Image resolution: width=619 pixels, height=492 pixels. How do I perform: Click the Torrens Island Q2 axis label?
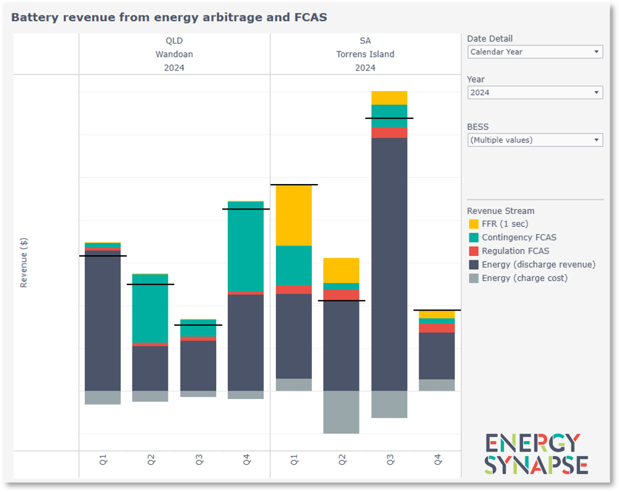(342, 460)
